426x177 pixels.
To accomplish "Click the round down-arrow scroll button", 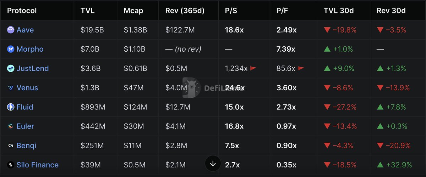I will 213,164.
